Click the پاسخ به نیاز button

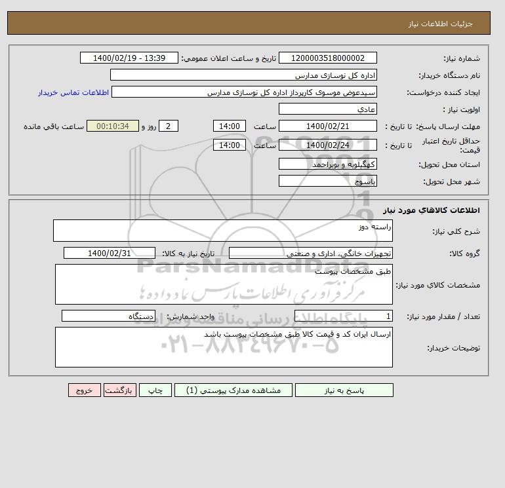pyautogui.click(x=344, y=390)
